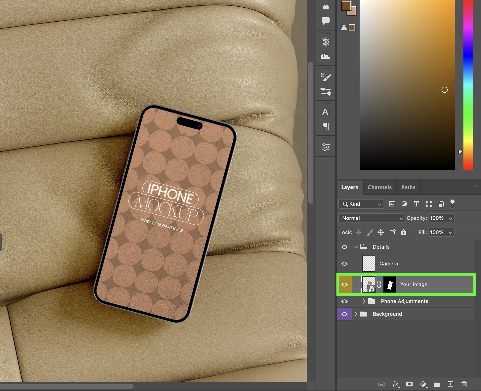Open the Properties sliders panel icon

click(x=326, y=147)
